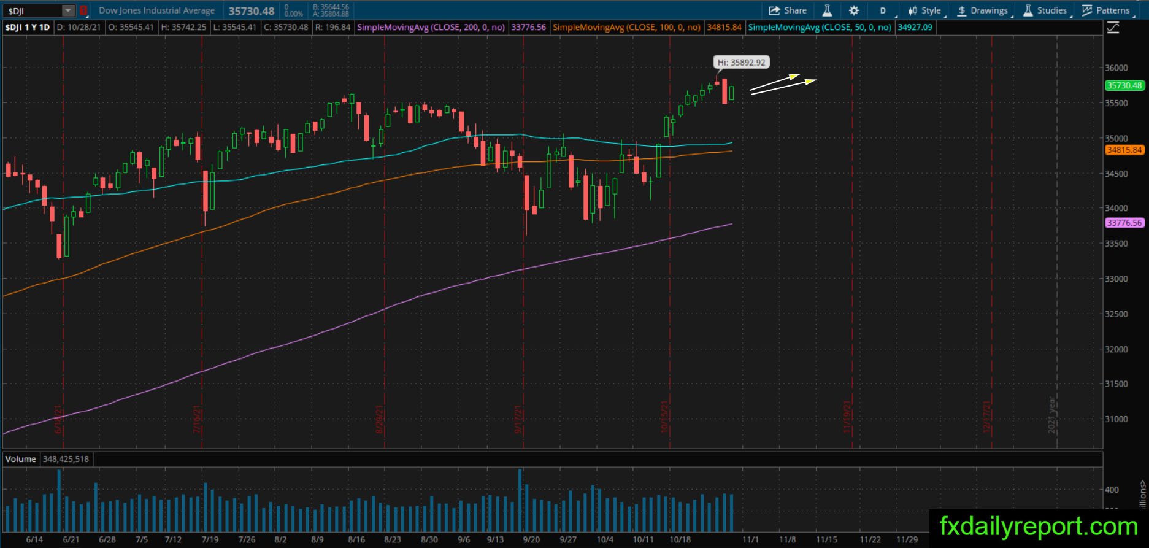
Task: Click the price axis scale icon
Action: click(1113, 28)
